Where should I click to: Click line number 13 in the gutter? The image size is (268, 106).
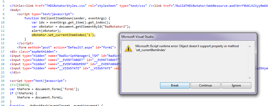pyautogui.click(x=3, y=35)
